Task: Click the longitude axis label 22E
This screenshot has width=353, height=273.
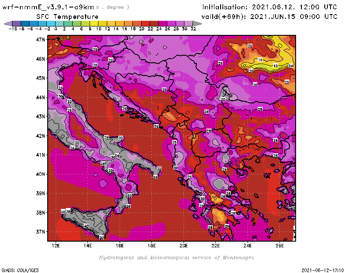Action: click(x=215, y=246)
